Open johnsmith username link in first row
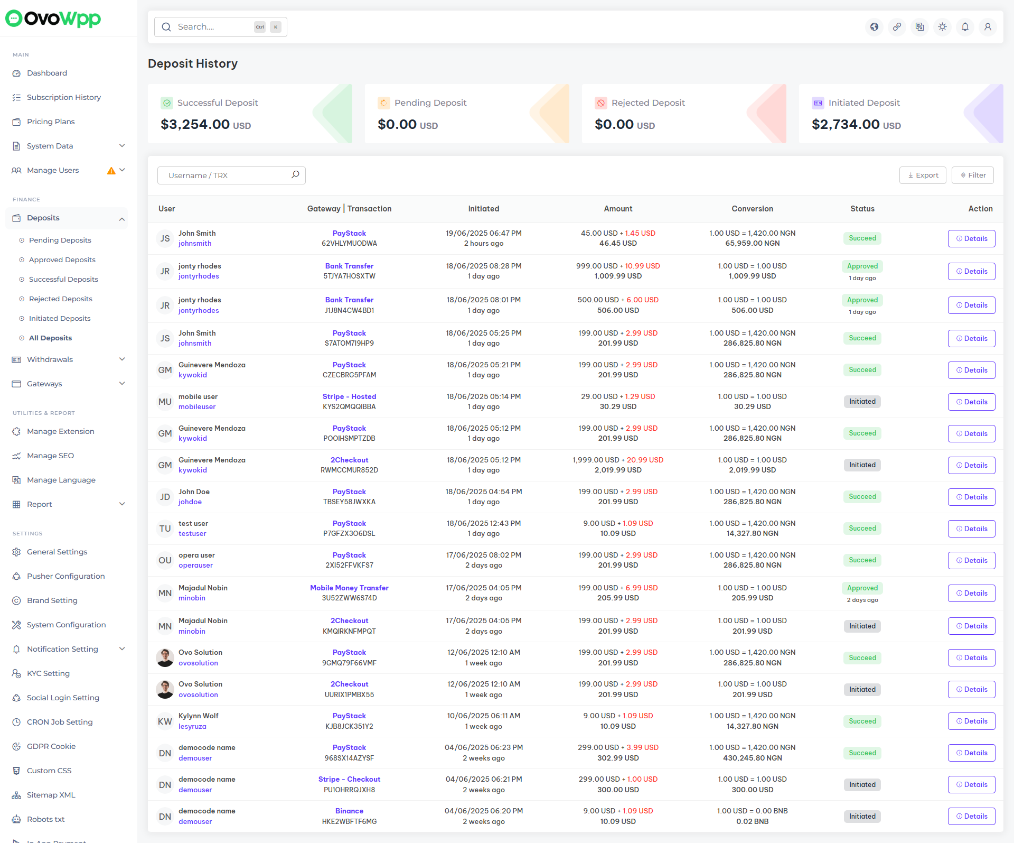 [x=195, y=243]
